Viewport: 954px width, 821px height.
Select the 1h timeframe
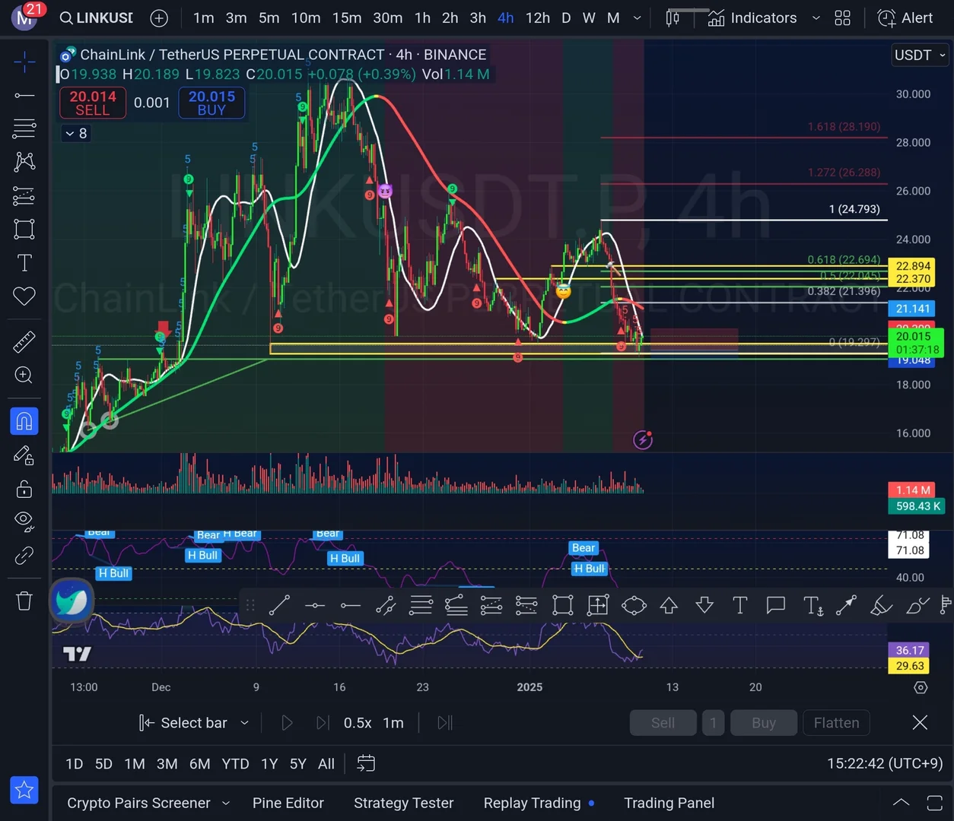pyautogui.click(x=422, y=17)
